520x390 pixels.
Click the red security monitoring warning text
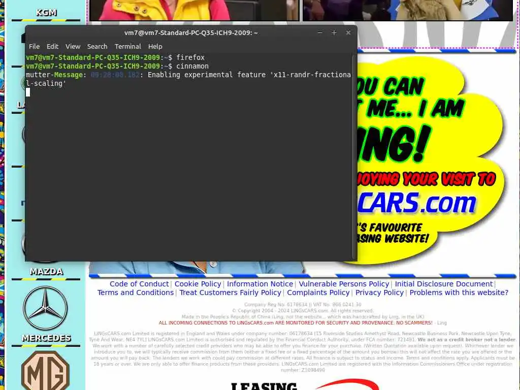tap(295, 322)
